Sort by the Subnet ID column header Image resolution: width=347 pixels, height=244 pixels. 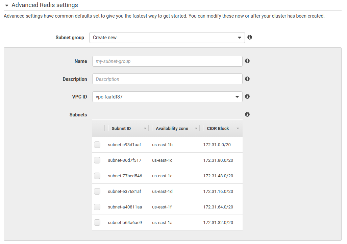tap(121, 129)
